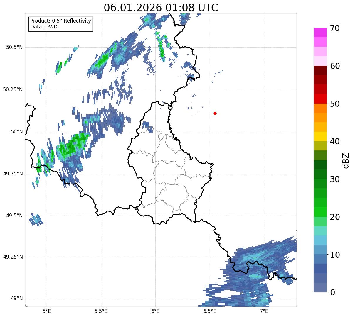Pick the magenta swatch at colorbar top
The height and width of the screenshot is (317, 353).
point(320,33)
